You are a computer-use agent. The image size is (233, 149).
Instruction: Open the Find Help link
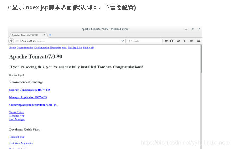(88, 48)
